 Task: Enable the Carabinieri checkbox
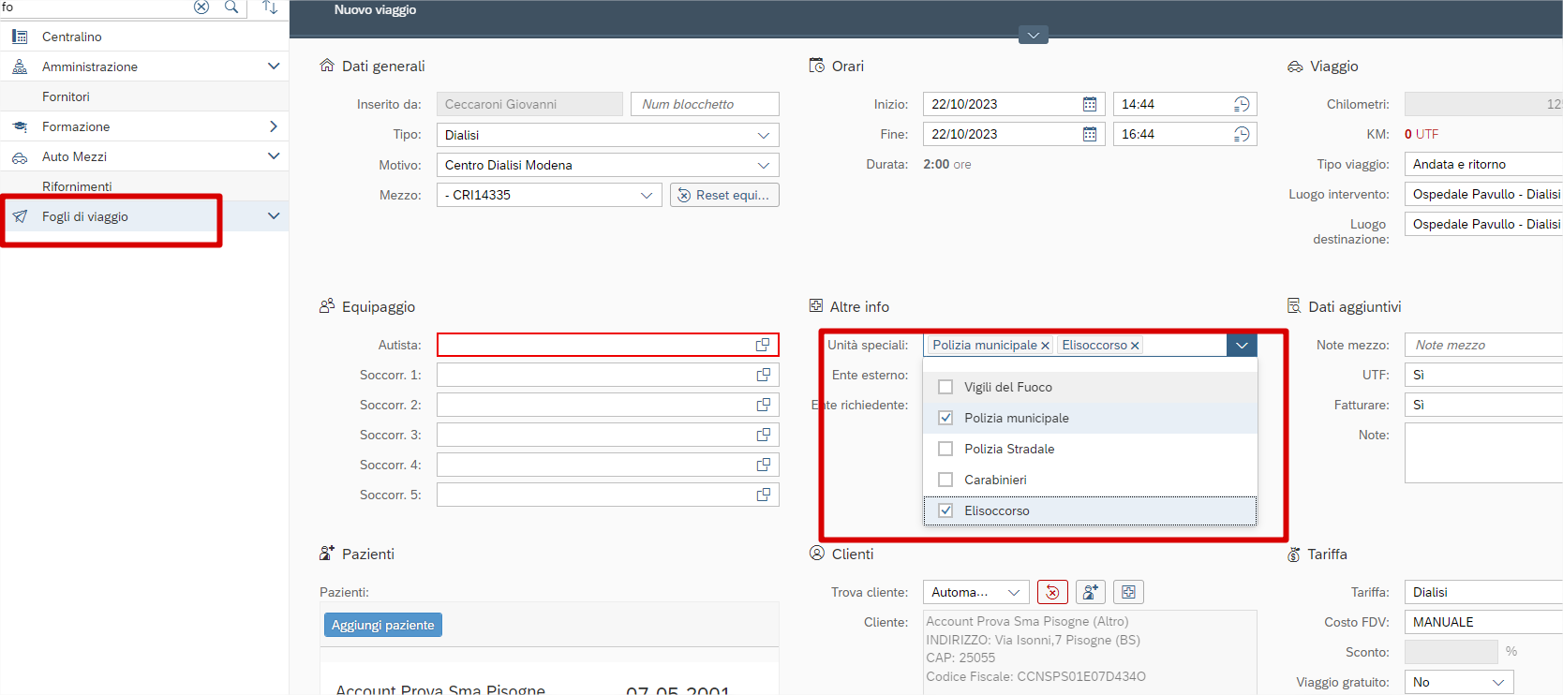pos(945,480)
